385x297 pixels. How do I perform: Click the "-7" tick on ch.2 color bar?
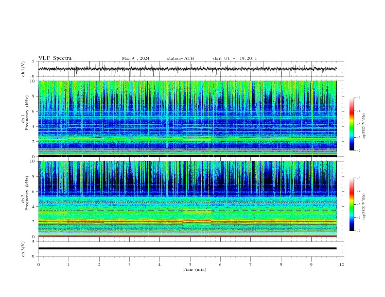359,231
